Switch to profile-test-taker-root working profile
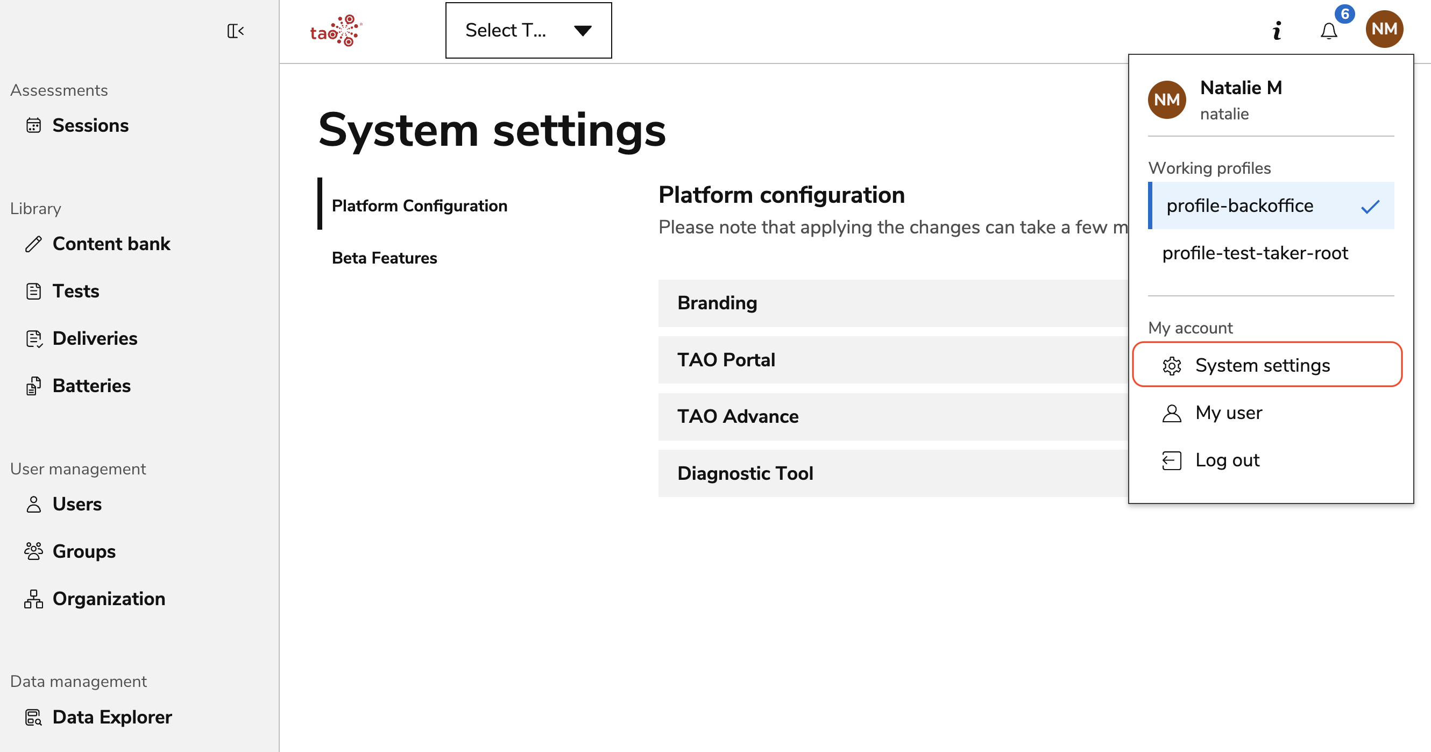The height and width of the screenshot is (752, 1431). click(x=1256, y=253)
